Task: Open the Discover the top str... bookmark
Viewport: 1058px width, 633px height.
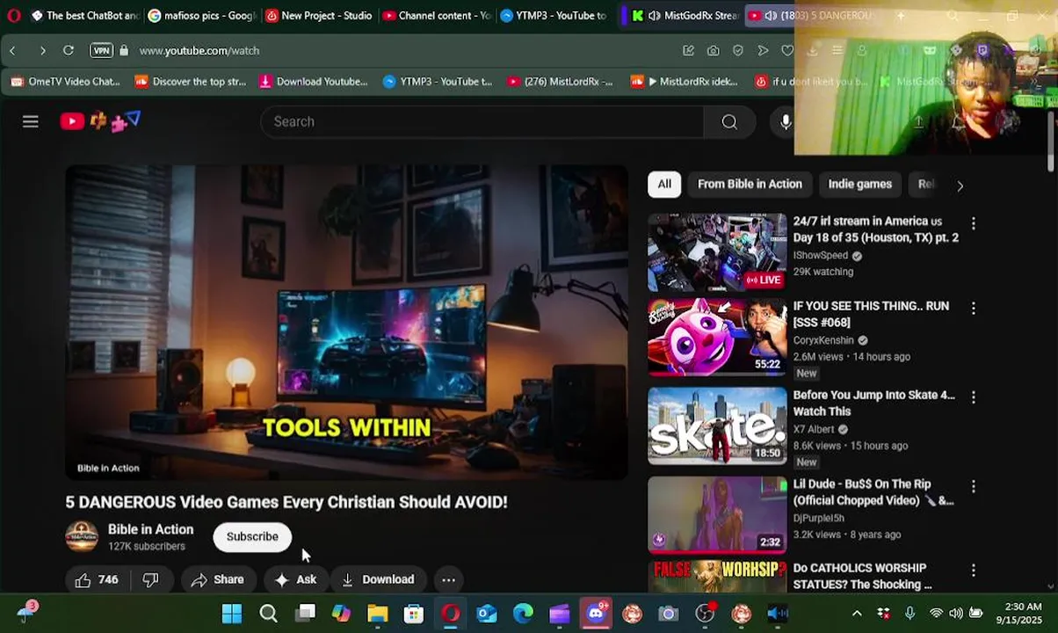Action: (x=191, y=82)
